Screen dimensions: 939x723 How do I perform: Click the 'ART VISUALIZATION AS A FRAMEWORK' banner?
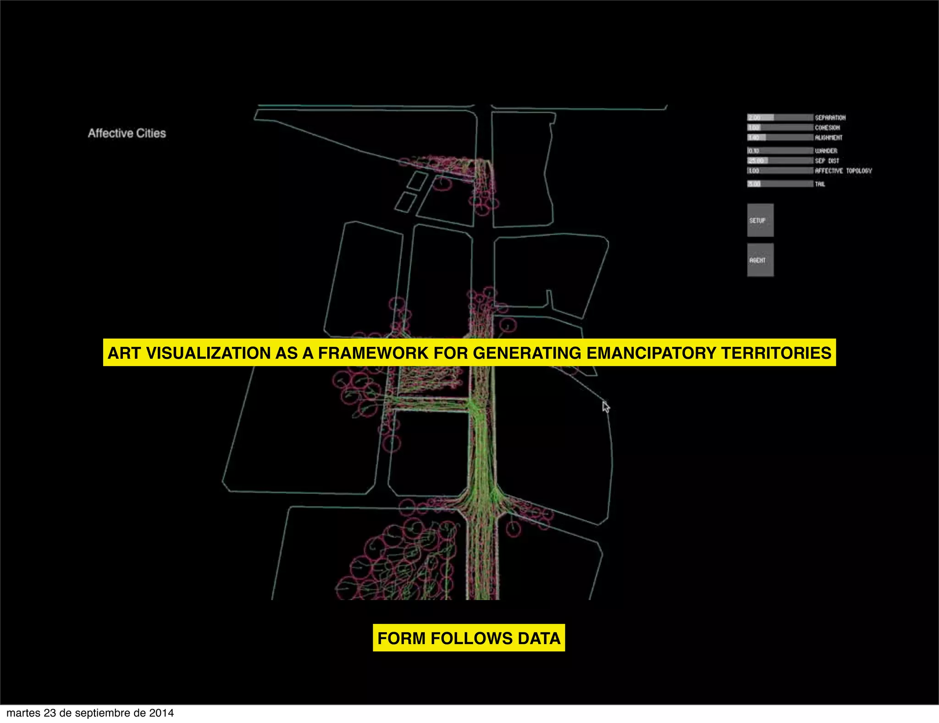[x=469, y=352]
